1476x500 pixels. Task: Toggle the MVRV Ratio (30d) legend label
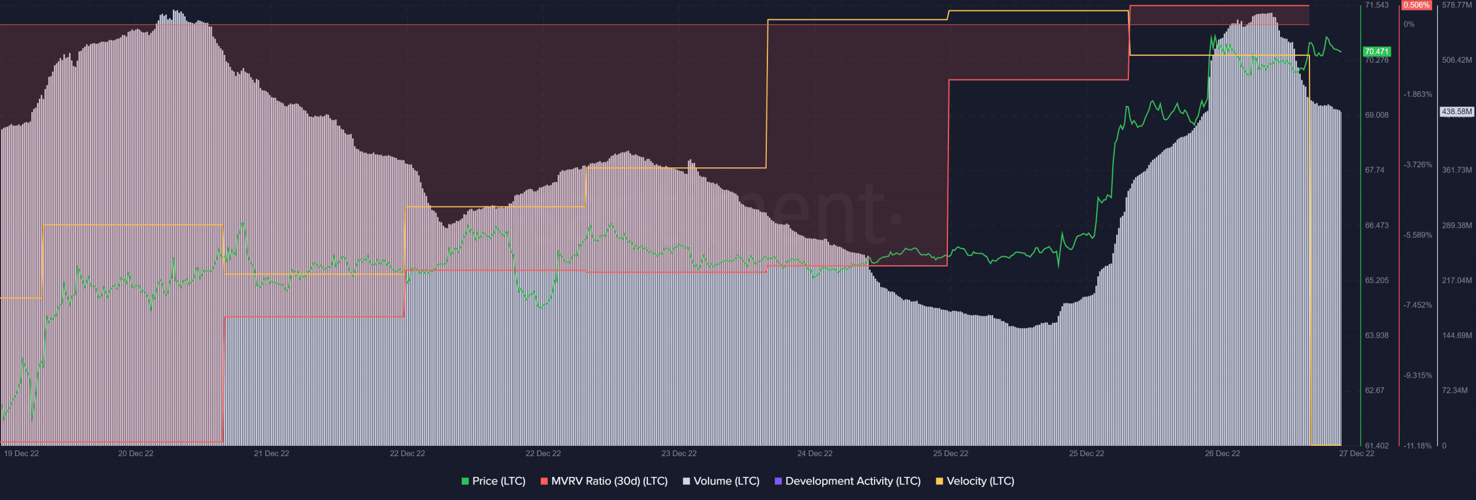(x=609, y=481)
